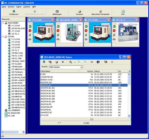This screenshot has width=149, height=139.
Task: Click the parameter chart icon in 112 STAR card
Action: [x=30, y=35]
